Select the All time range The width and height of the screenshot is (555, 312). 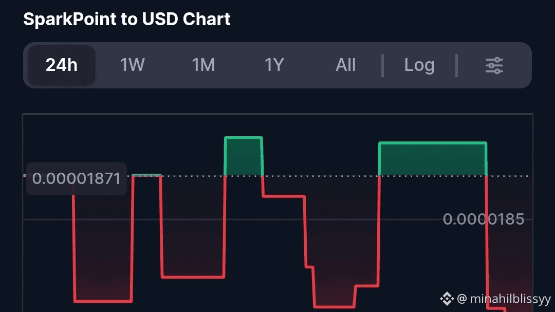(x=345, y=65)
